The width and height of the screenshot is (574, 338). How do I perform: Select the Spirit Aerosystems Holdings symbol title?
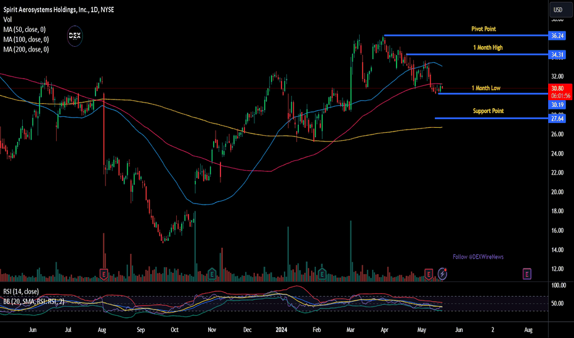coord(59,9)
